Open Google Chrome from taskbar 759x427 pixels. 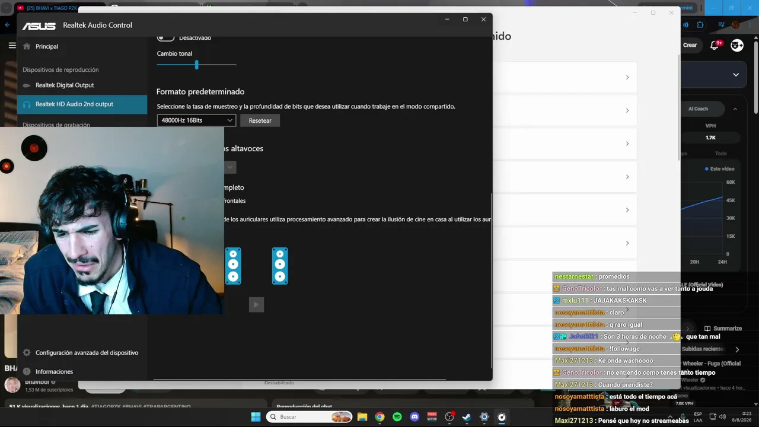click(x=379, y=417)
